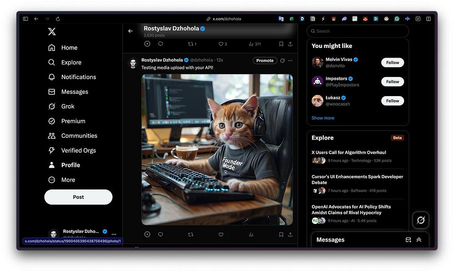Click the share icon under kitten post
This screenshot has height=272, width=454.
(290, 234)
